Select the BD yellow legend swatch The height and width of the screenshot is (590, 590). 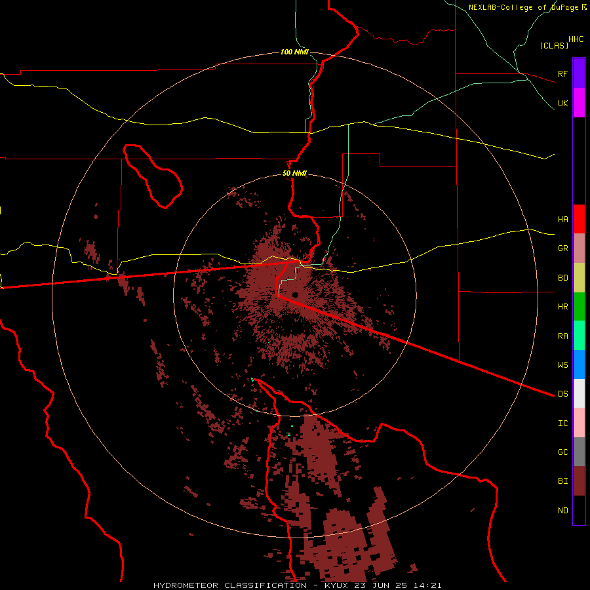(x=579, y=278)
